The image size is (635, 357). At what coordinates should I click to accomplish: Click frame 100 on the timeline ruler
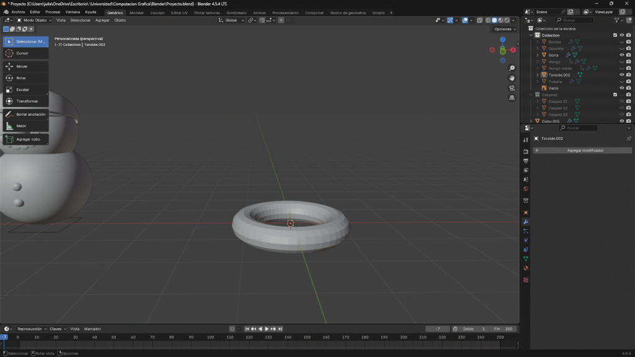click(x=210, y=337)
